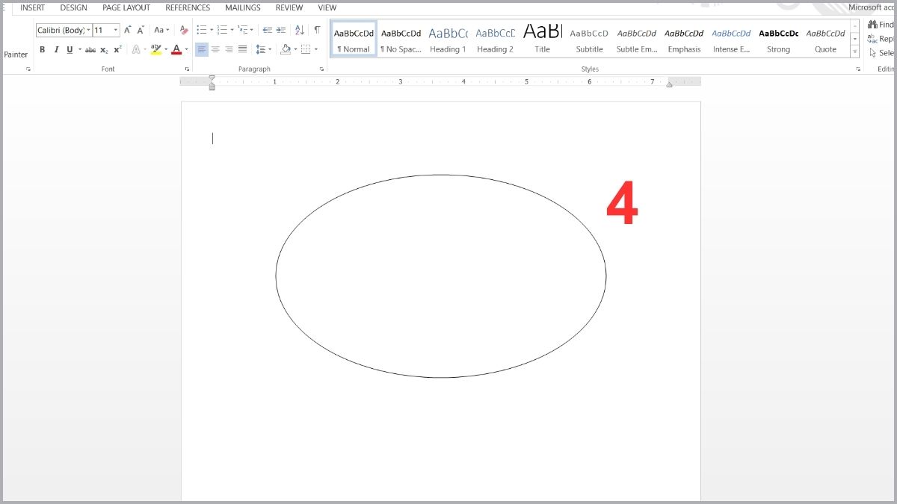
Task: Toggle italic formatting
Action: (56, 50)
